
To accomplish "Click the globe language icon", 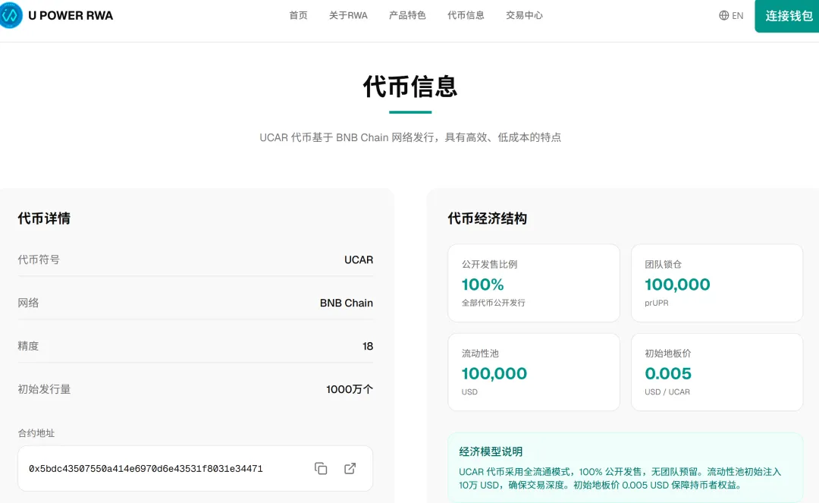I will [x=724, y=16].
